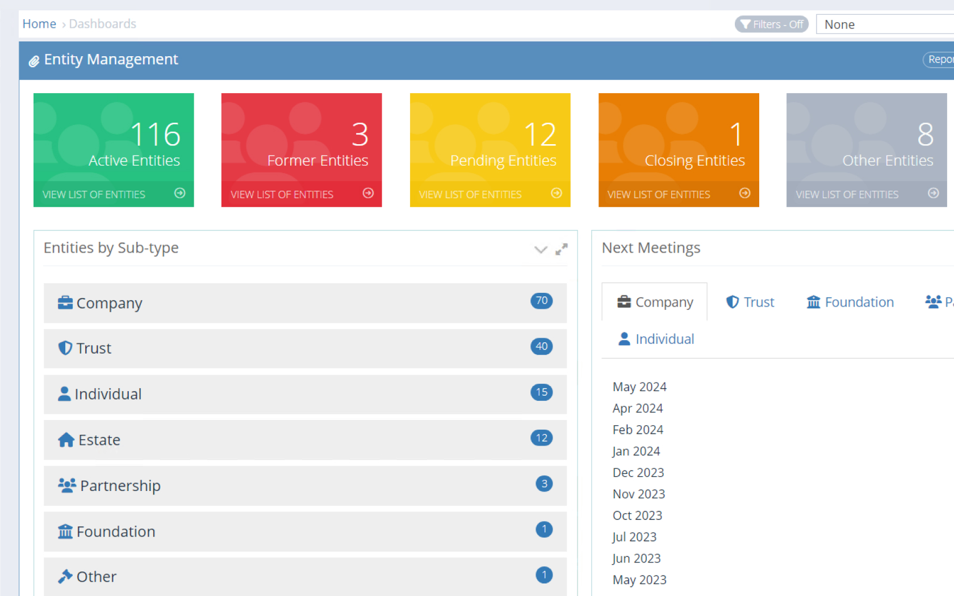Click the arrow icon on Closing Entities card
The width and height of the screenshot is (954, 596).
tap(744, 194)
